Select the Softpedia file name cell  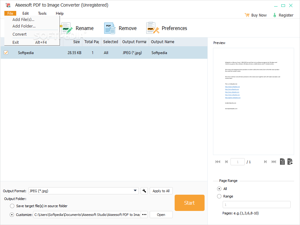pyautogui.click(x=26, y=53)
